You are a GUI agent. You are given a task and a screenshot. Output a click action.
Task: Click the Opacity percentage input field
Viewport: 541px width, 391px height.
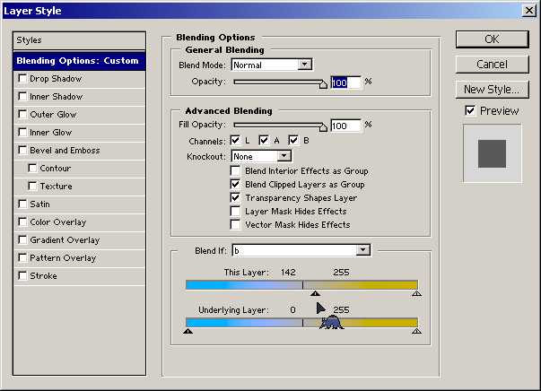[x=345, y=83]
